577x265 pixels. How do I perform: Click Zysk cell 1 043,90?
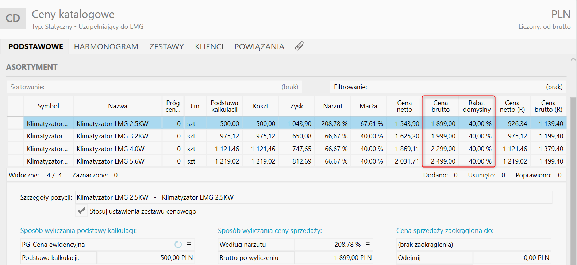297,123
